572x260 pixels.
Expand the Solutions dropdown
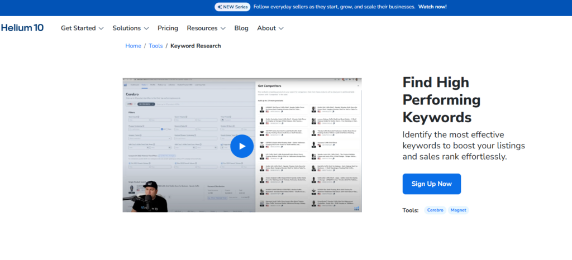coord(131,28)
